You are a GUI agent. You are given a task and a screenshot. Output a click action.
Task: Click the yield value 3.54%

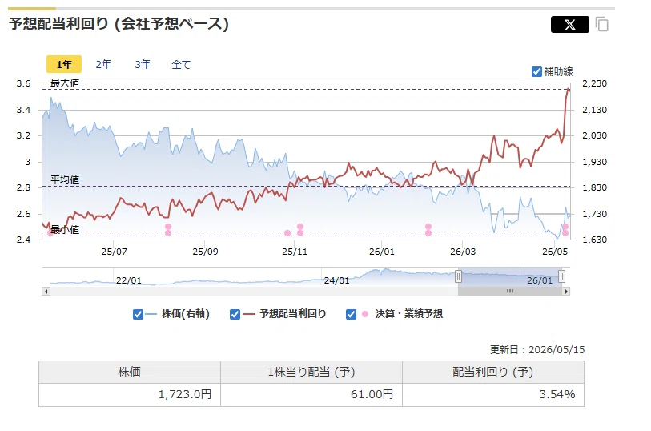[x=557, y=394]
